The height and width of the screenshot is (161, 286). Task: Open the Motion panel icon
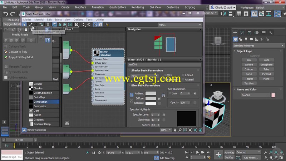coord(257,33)
